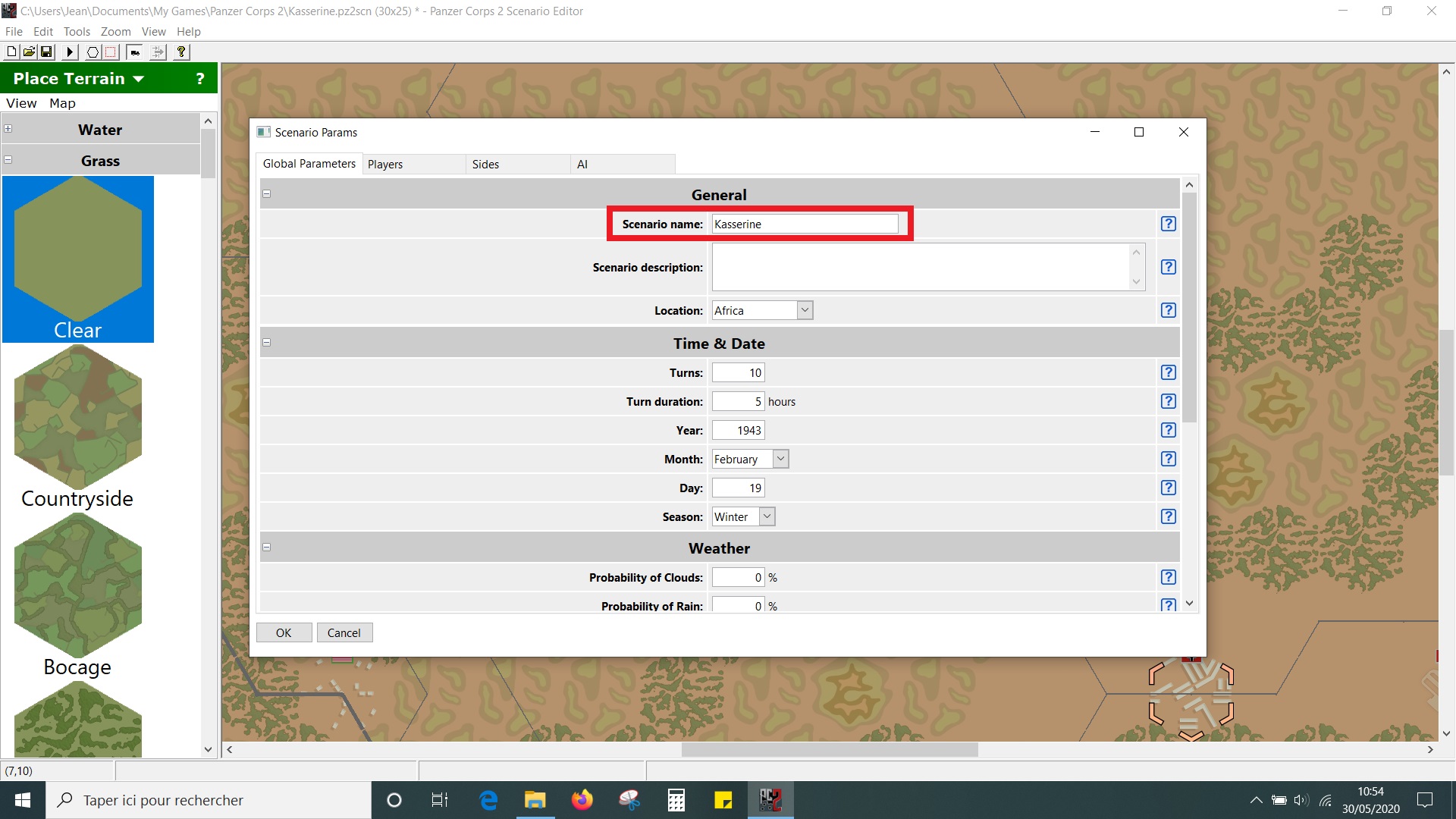Open help for Day field
Viewport: 1456px width, 819px height.
tap(1169, 488)
